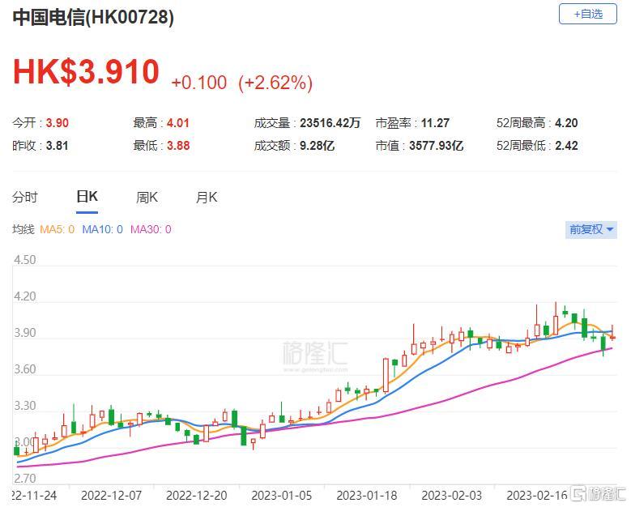Click the 4.20 price axis label
Image resolution: width=631 pixels, height=507 pixels.
[25, 296]
